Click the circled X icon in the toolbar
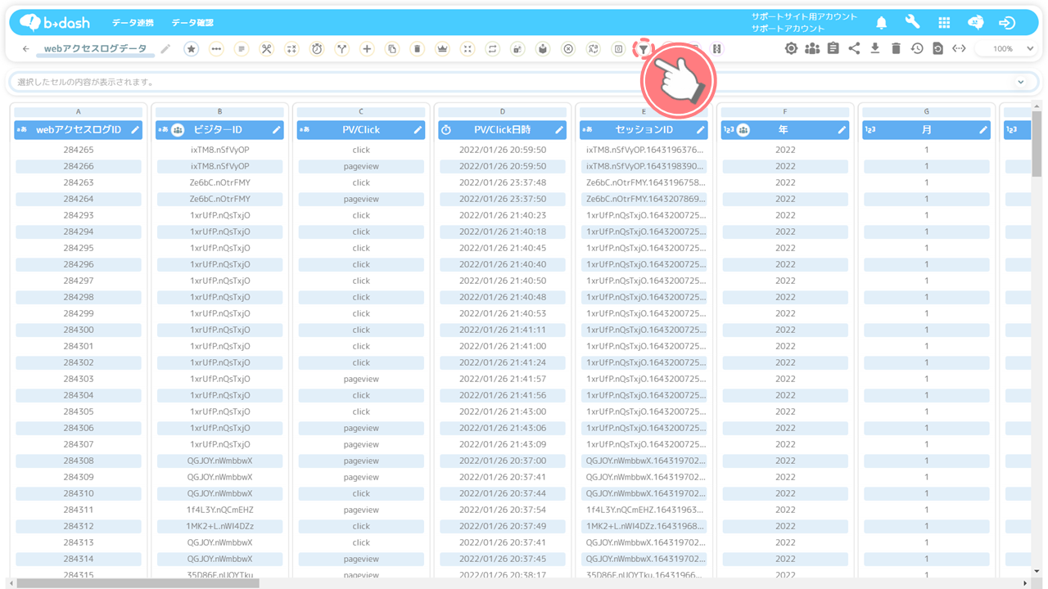 568,49
